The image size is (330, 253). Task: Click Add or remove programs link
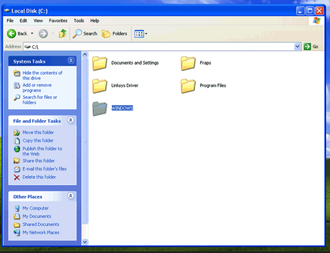(x=37, y=88)
